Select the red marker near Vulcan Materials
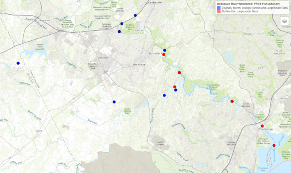Image resolution: width=291 pixels, height=173 pixels. pos(232,101)
